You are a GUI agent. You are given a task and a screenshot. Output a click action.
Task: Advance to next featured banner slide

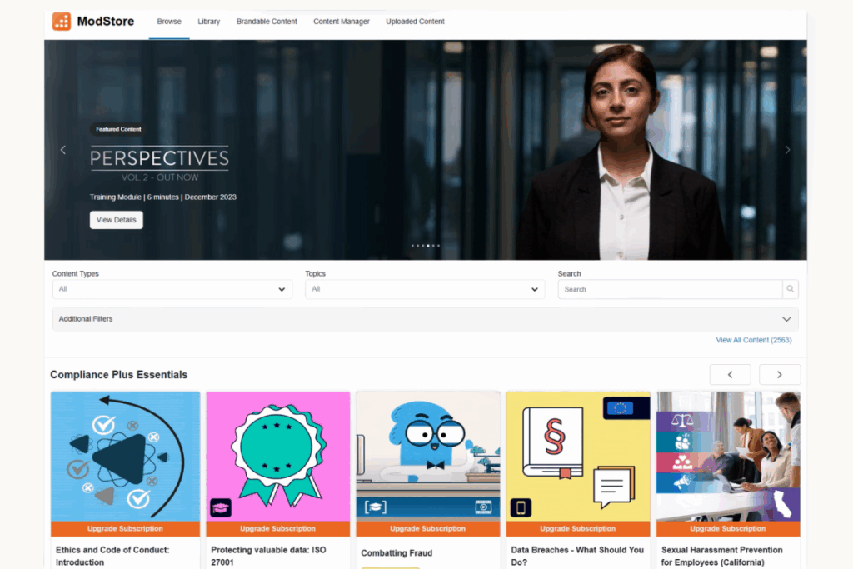[x=787, y=150]
